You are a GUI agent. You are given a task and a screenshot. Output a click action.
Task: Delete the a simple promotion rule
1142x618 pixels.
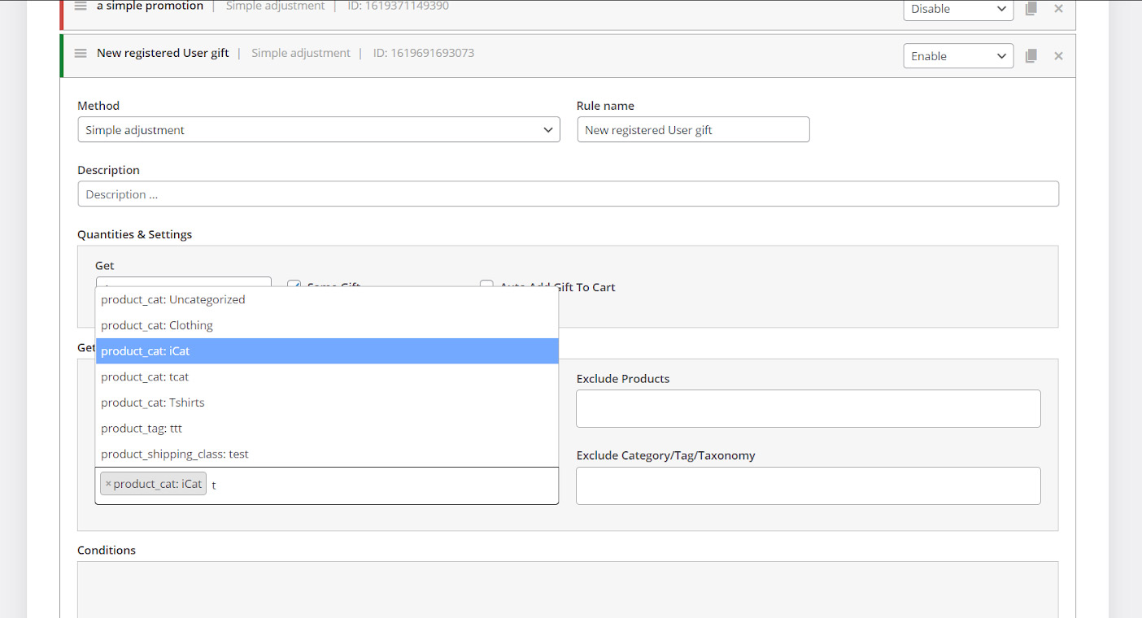click(1058, 9)
